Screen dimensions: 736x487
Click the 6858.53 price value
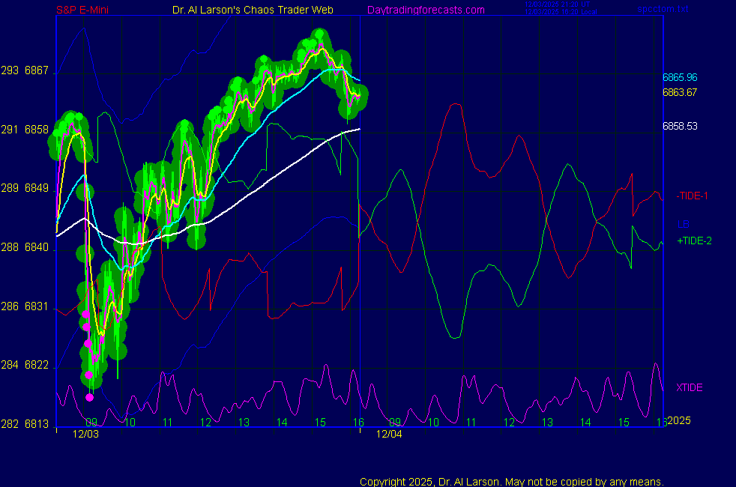680,126
